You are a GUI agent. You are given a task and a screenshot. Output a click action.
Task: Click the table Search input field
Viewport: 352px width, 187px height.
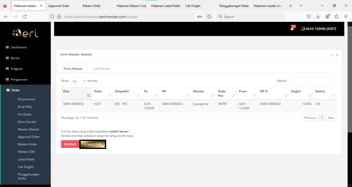click(312, 81)
